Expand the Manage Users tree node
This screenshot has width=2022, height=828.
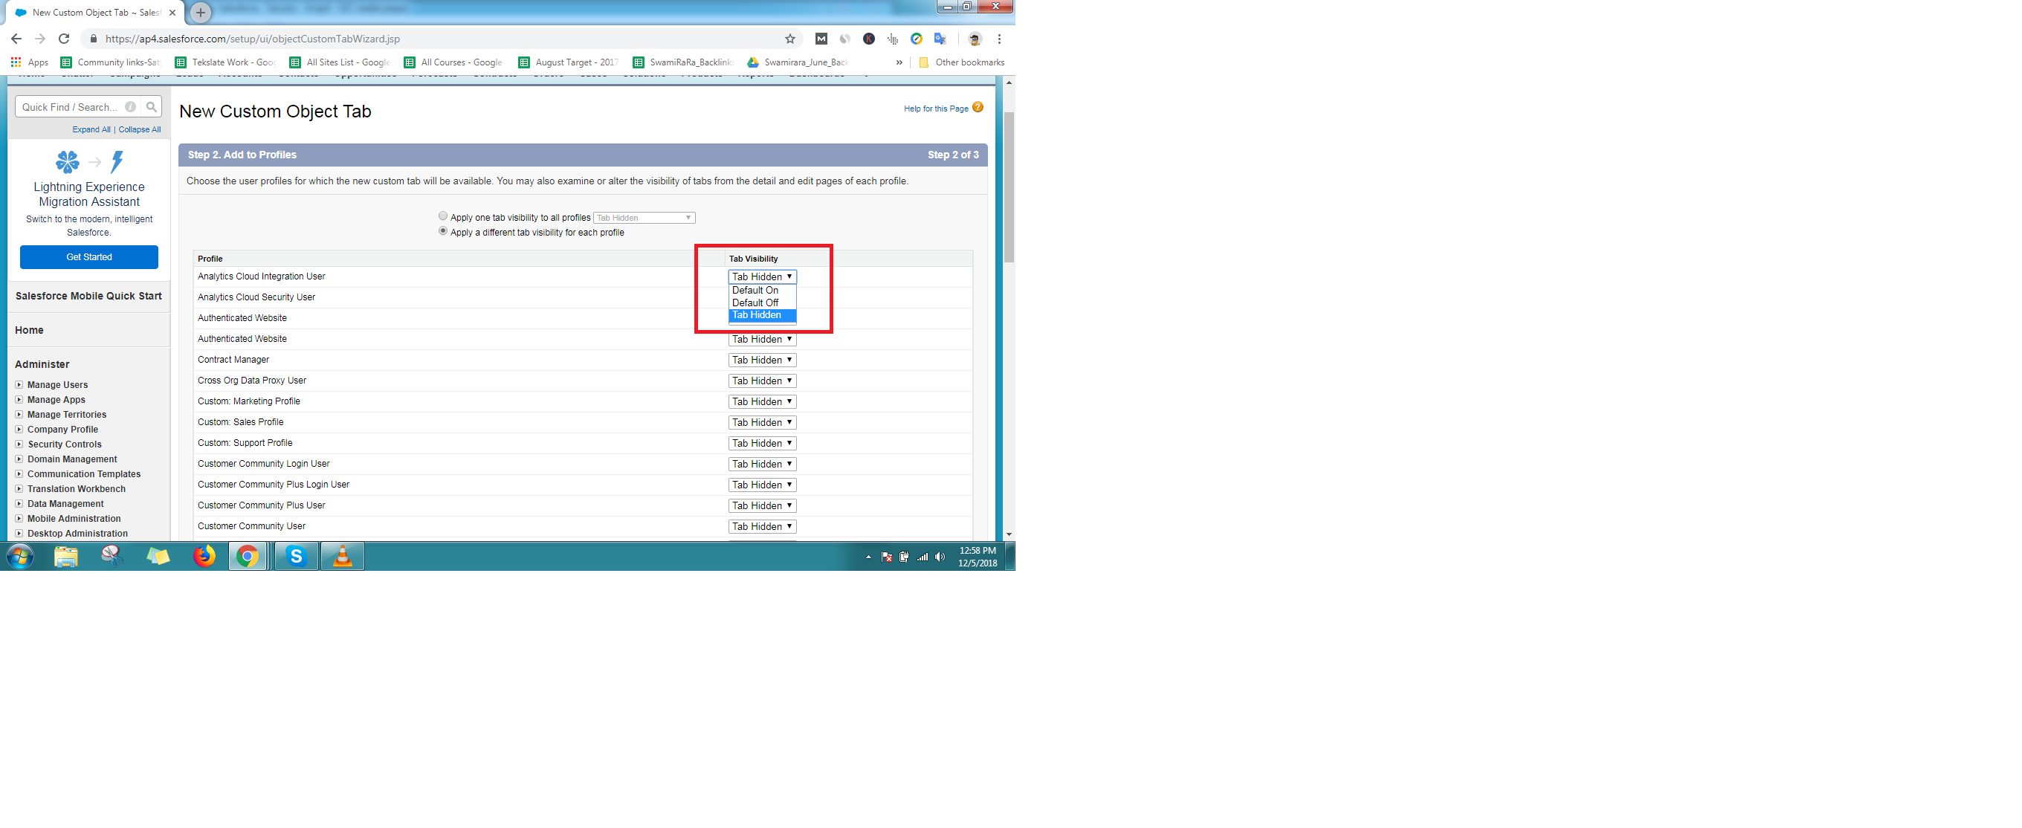coord(19,384)
